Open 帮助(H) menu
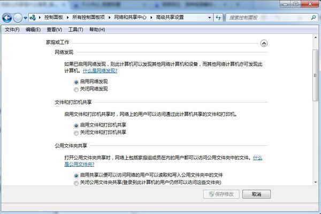Viewport: 321px width, 214px height. tap(97, 29)
